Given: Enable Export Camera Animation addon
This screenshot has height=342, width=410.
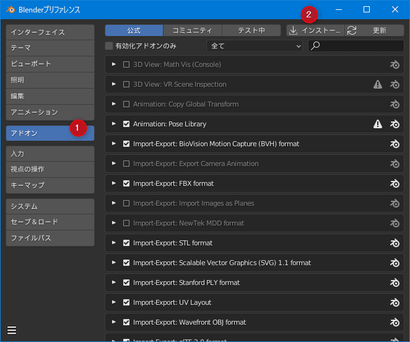Looking at the screenshot, I should coord(126,164).
